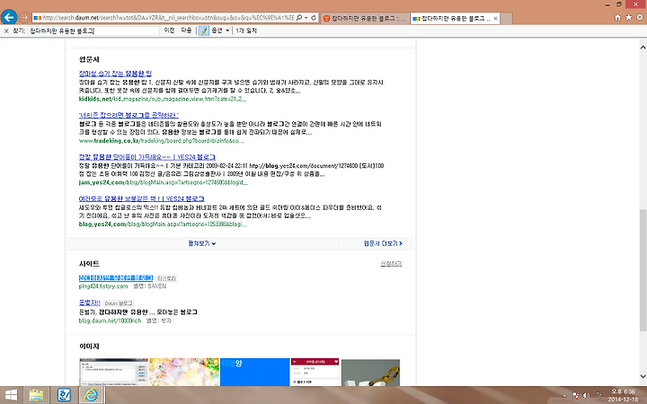647x404 pixels.
Task: Open the dialog window screenshot thumbnail
Action: 114,373
